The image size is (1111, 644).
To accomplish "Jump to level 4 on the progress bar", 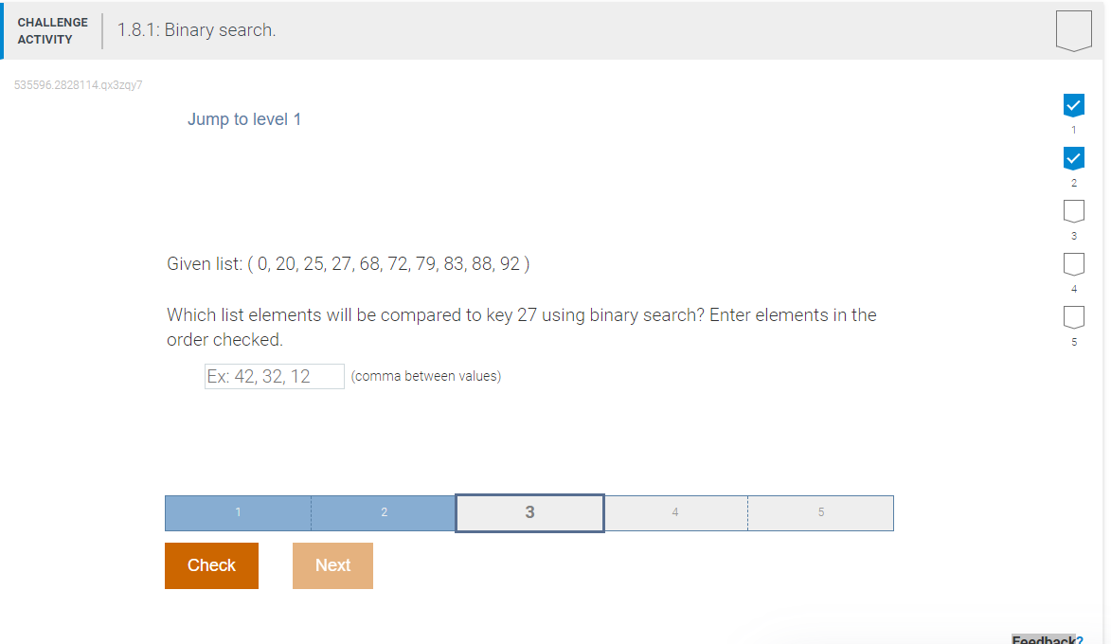I will [x=675, y=512].
